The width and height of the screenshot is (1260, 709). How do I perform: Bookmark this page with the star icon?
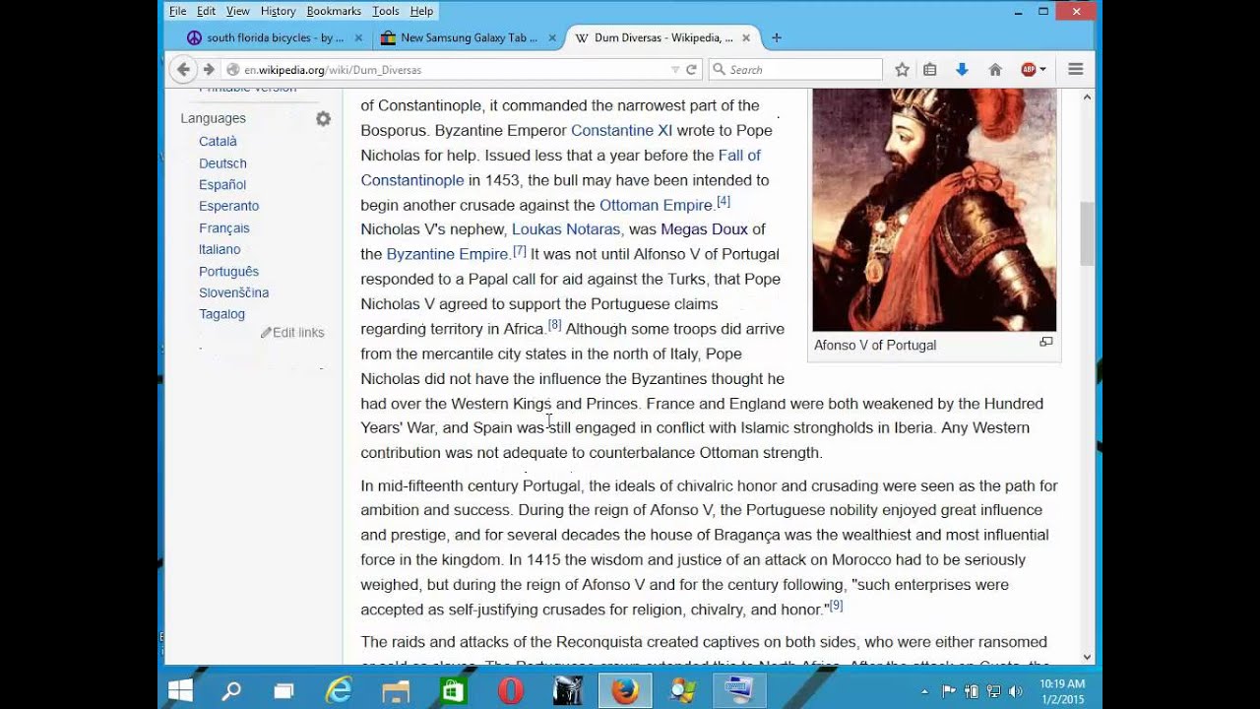tap(902, 70)
